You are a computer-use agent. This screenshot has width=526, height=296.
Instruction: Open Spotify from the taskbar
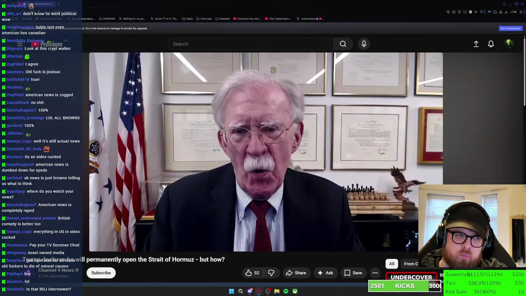pos(286,291)
